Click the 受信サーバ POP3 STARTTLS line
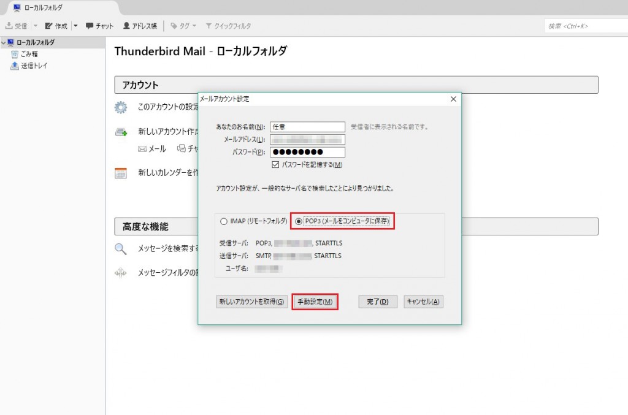The width and height of the screenshot is (628, 415). click(281, 243)
